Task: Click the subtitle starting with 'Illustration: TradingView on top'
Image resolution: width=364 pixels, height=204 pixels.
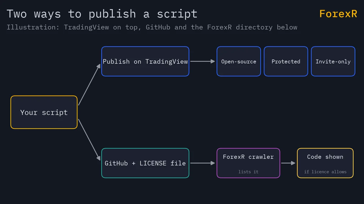Action: pyautogui.click(x=152, y=27)
